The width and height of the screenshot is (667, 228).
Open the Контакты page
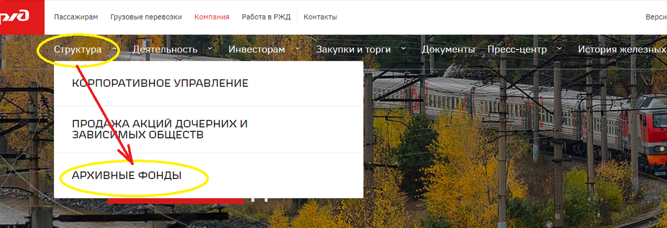pyautogui.click(x=320, y=17)
